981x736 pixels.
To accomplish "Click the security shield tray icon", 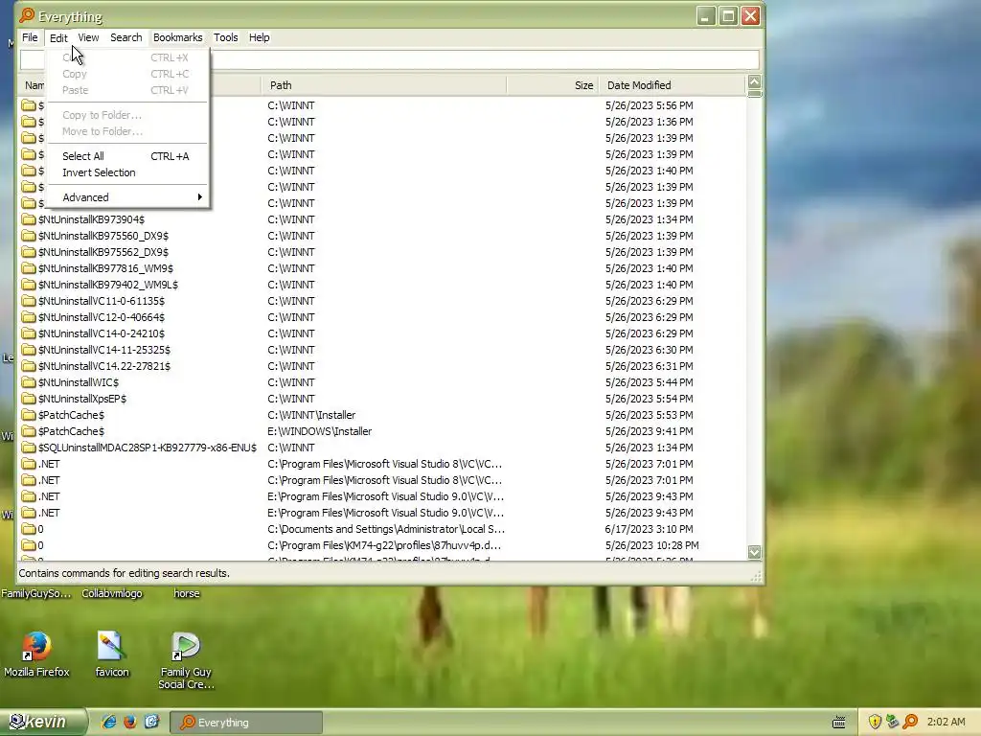I will point(875,723).
